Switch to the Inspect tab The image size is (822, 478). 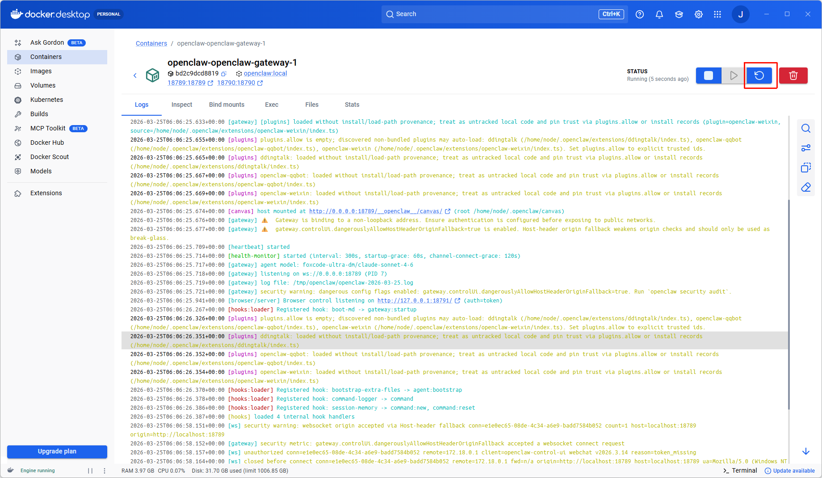[182, 105]
